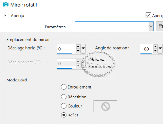Select the Reflet radio button
This screenshot has width=163, height=124.
[64, 115]
